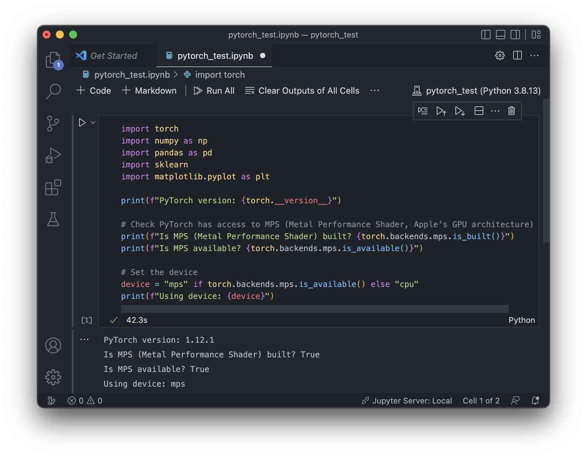Select the pytorch_test.ipynb tab
587x457 pixels.
[x=214, y=55]
